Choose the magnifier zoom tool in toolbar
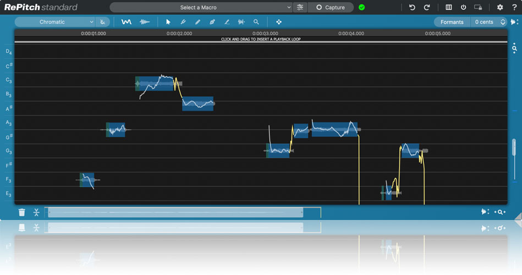 256,22
